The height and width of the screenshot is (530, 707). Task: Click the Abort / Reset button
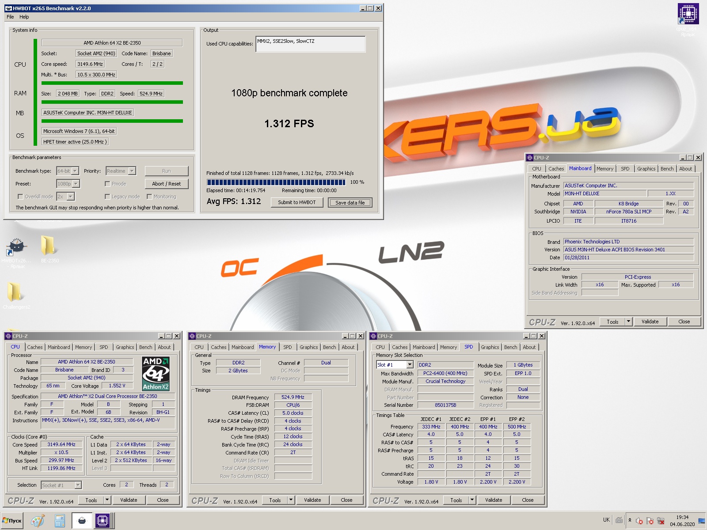167,184
